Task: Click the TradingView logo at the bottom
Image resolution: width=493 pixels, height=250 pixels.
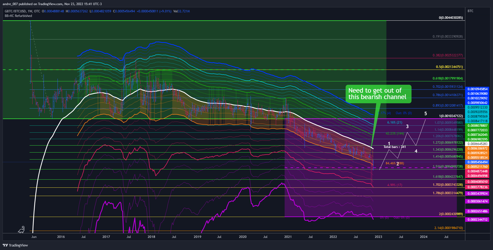Action: click(x=15, y=245)
